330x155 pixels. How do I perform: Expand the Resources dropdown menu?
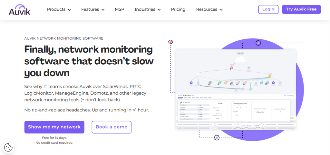[209, 9]
